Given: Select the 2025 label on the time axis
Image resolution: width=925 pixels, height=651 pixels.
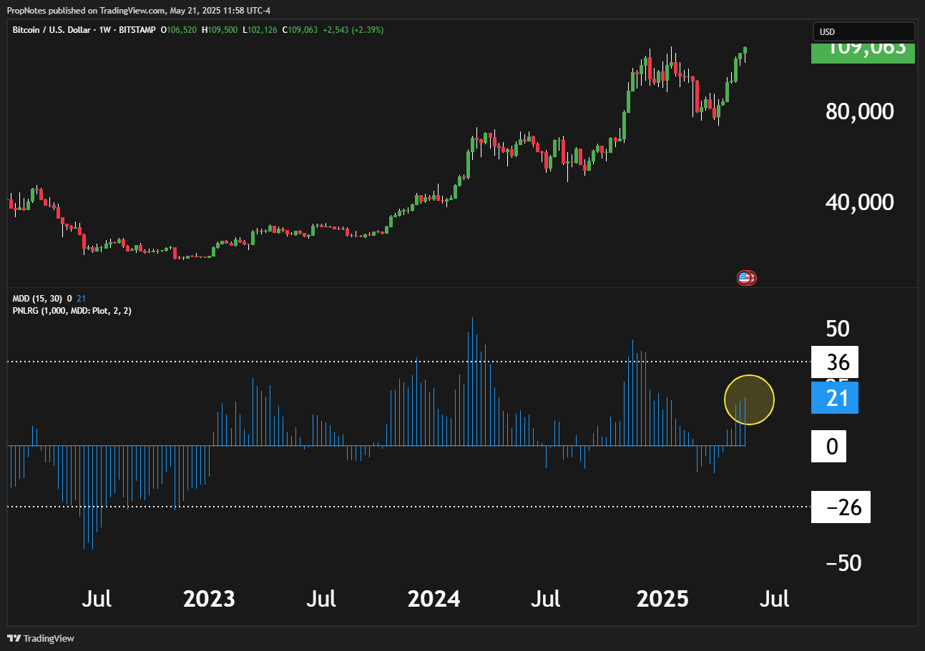Looking at the screenshot, I should coord(662,599).
